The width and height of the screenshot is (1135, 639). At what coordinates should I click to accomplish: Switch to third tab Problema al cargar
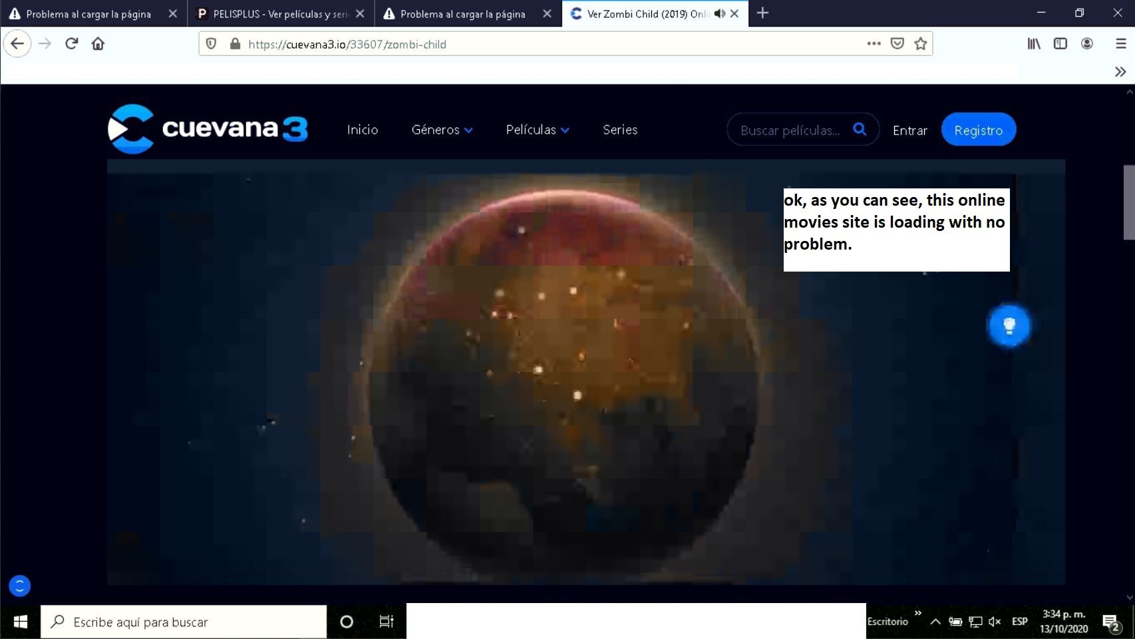point(468,13)
